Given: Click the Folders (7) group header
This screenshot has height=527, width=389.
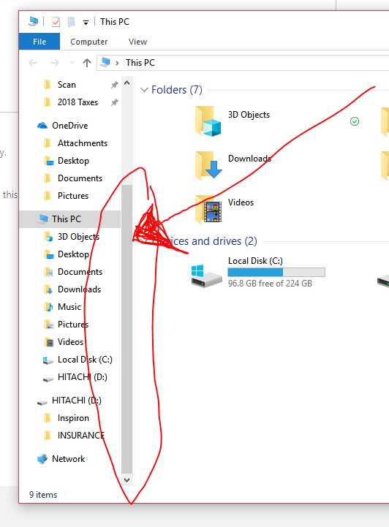Looking at the screenshot, I should [177, 90].
